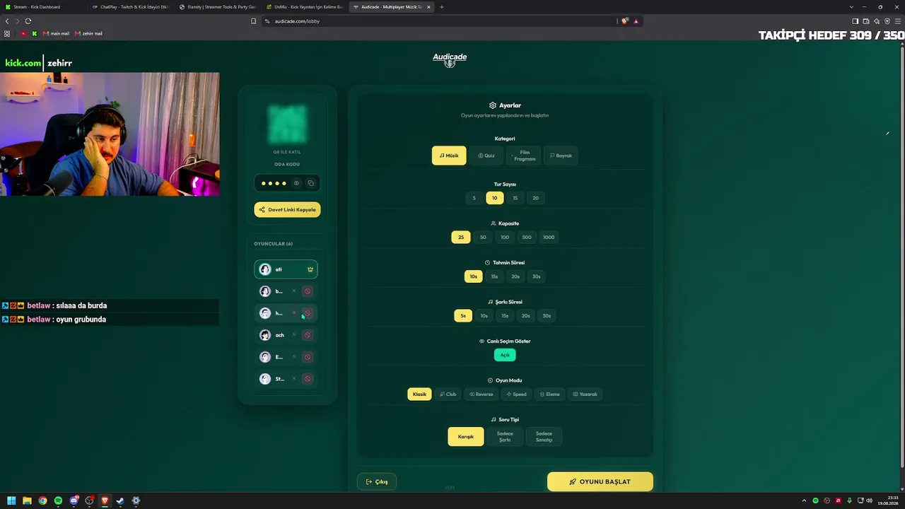Ban the player whose name starts with 'E'

point(308,357)
